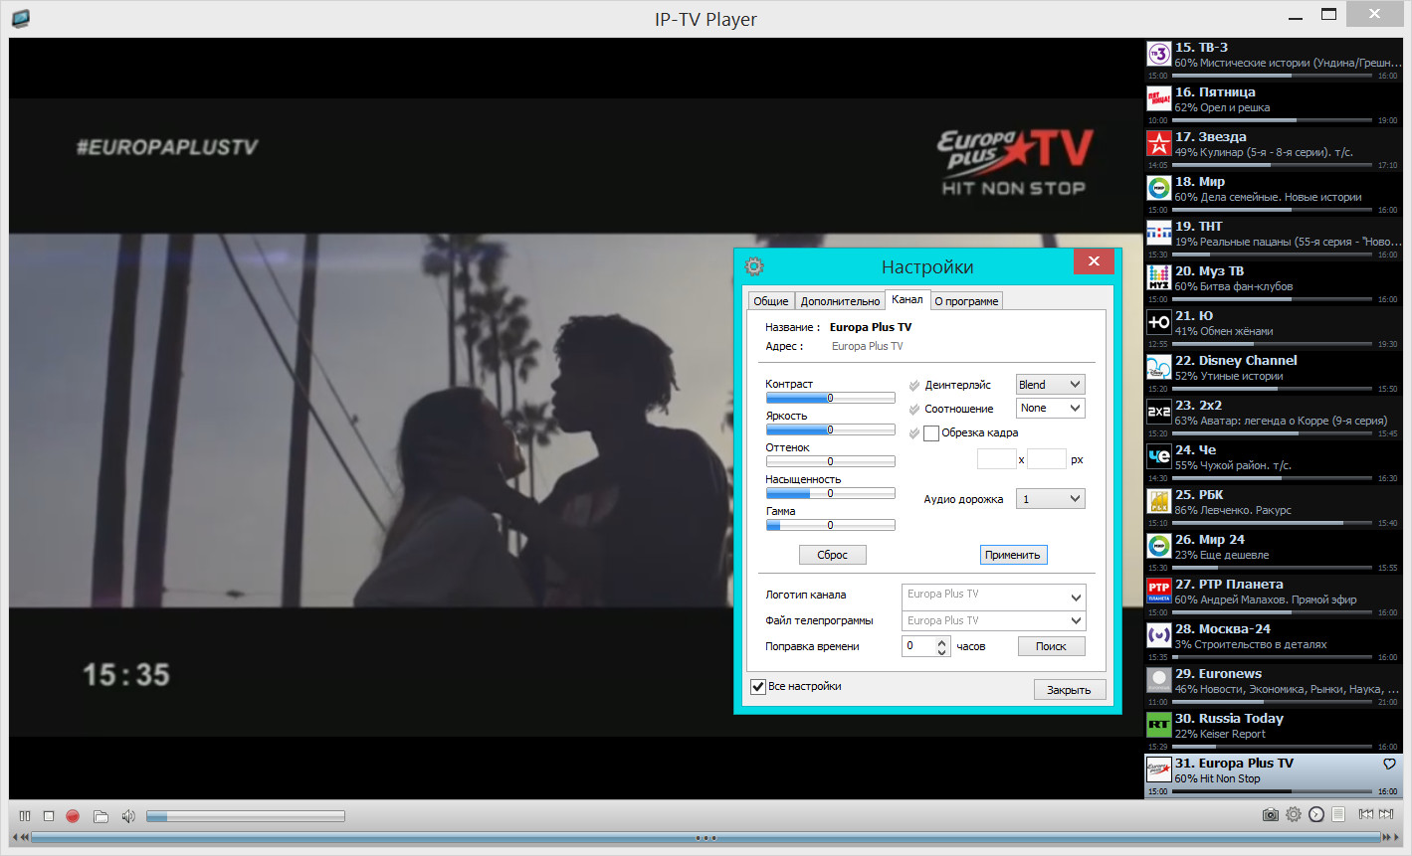
Task: Increase Поправка времени with the up arrow
Action: [942, 641]
